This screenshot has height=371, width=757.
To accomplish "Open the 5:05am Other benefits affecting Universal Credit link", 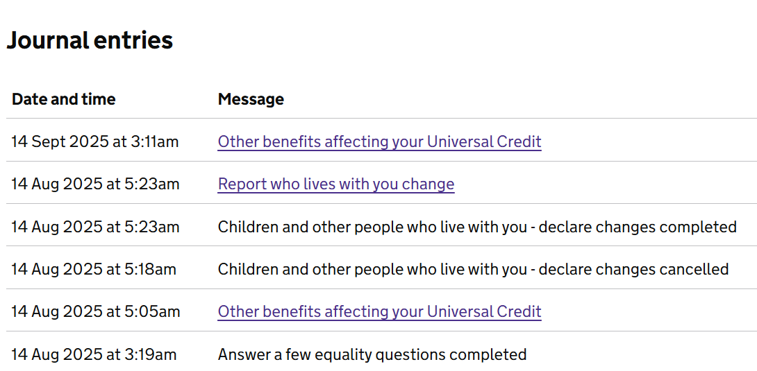I will pos(379,311).
